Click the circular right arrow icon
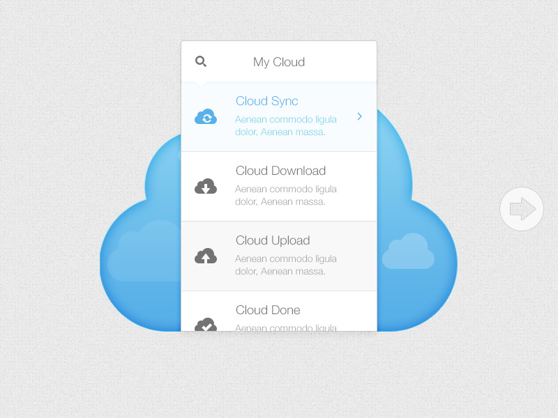The image size is (558, 418). point(521,208)
